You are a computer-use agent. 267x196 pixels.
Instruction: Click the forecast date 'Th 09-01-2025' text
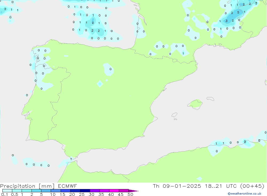pos(177,186)
